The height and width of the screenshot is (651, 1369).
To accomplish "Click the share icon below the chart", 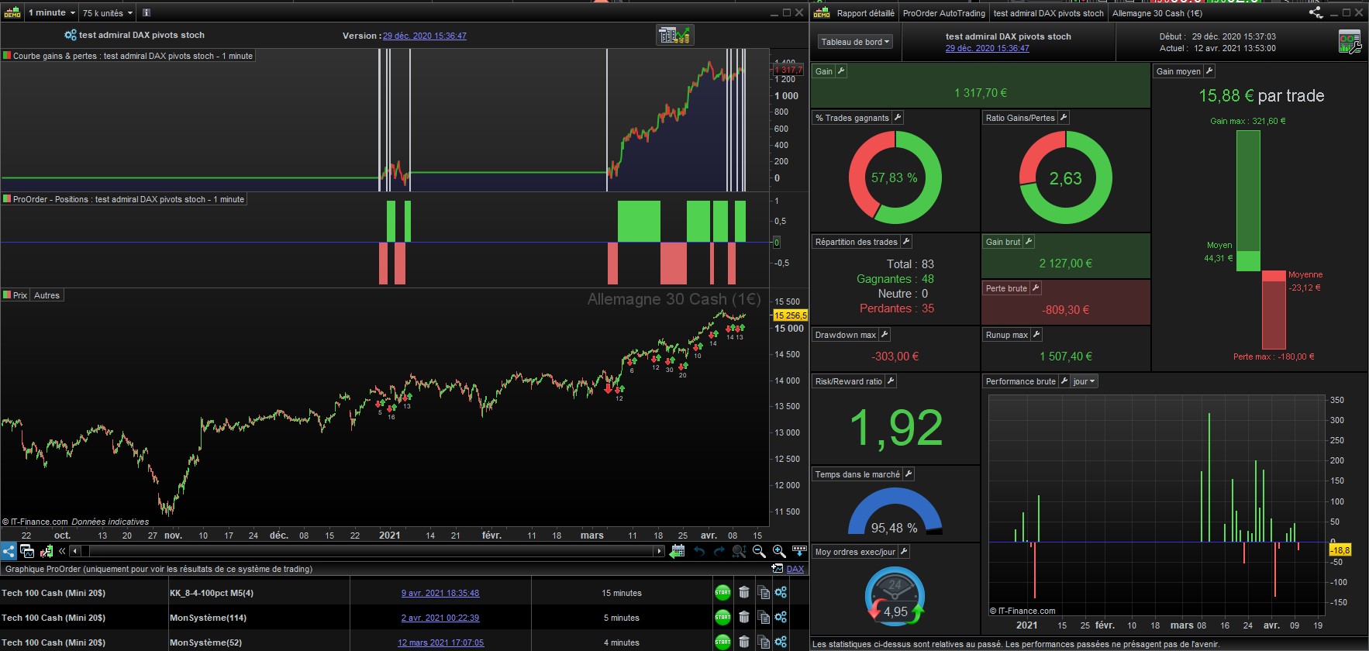I will click(x=9, y=551).
